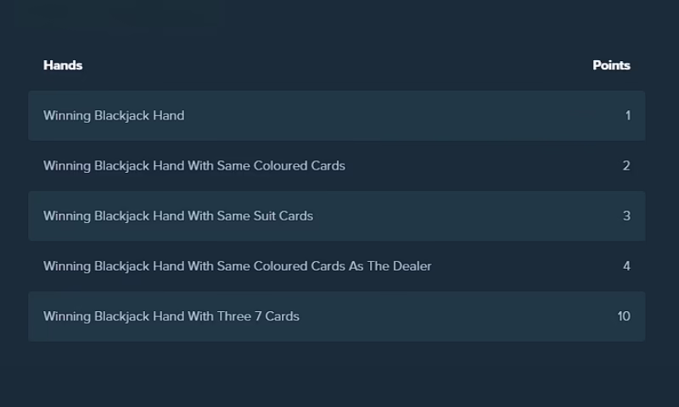The height and width of the screenshot is (407, 679).
Task: Select the row worth two points
Action: [337, 165]
